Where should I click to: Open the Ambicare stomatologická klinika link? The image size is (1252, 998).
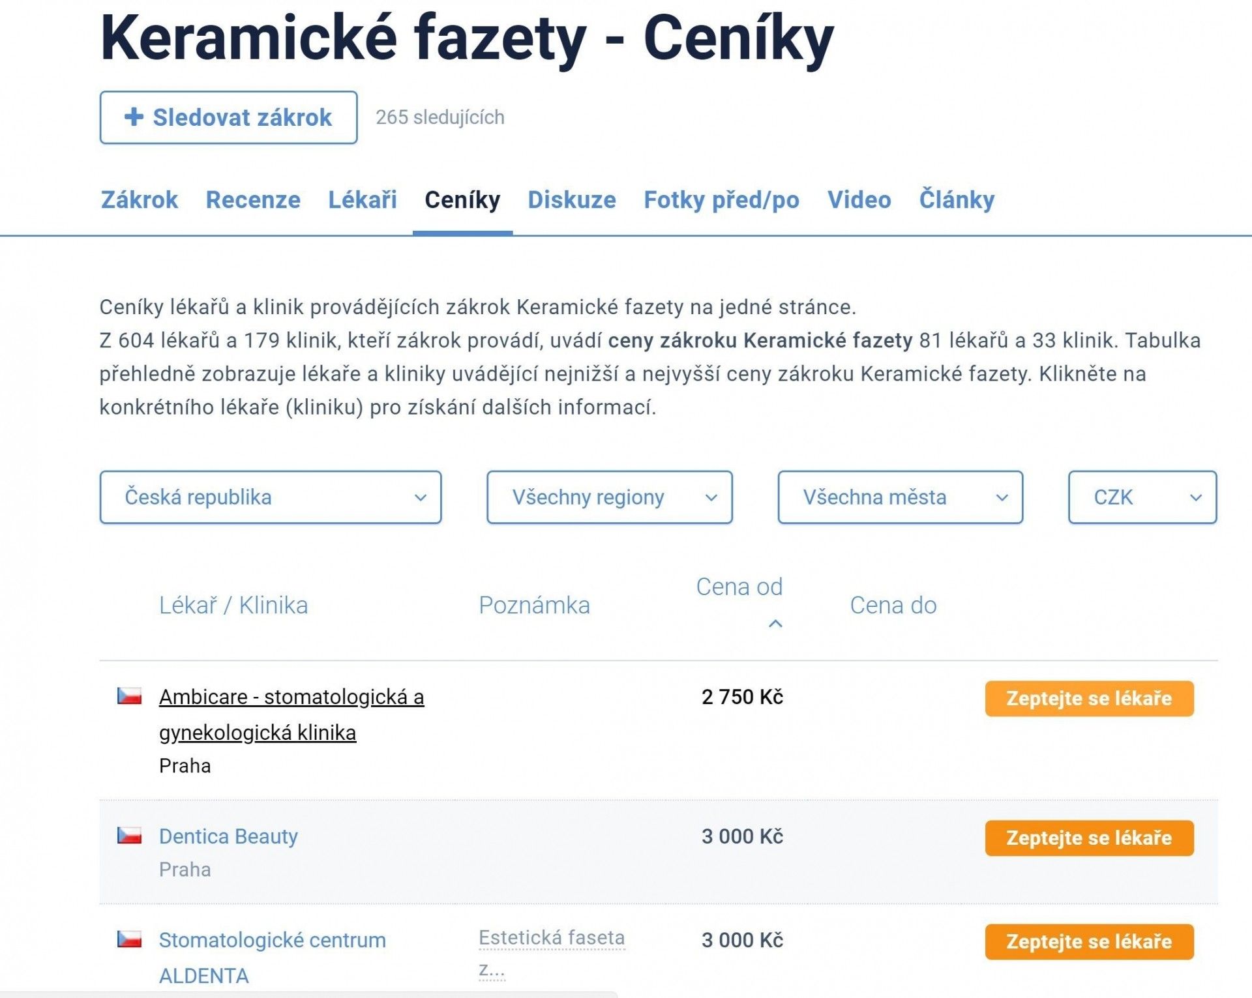coord(291,714)
